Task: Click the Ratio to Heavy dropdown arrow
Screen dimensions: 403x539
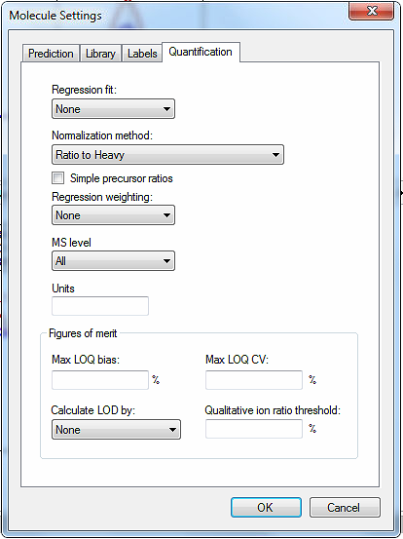Action: coord(275,155)
